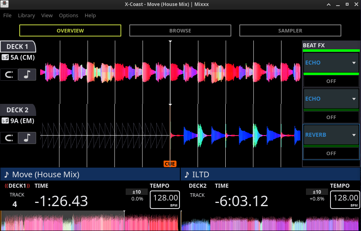The height and width of the screenshot is (231, 361).
Task: Select the DECK 2 label button
Action: (18, 110)
